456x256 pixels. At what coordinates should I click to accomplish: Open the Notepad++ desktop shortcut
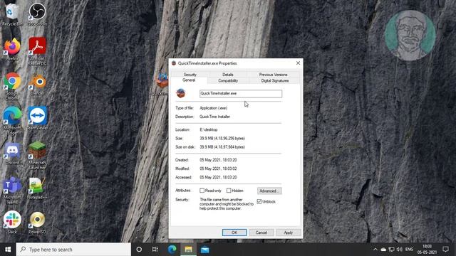tap(38, 188)
